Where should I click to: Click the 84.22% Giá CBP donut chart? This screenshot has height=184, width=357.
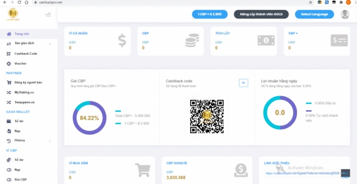point(89,118)
